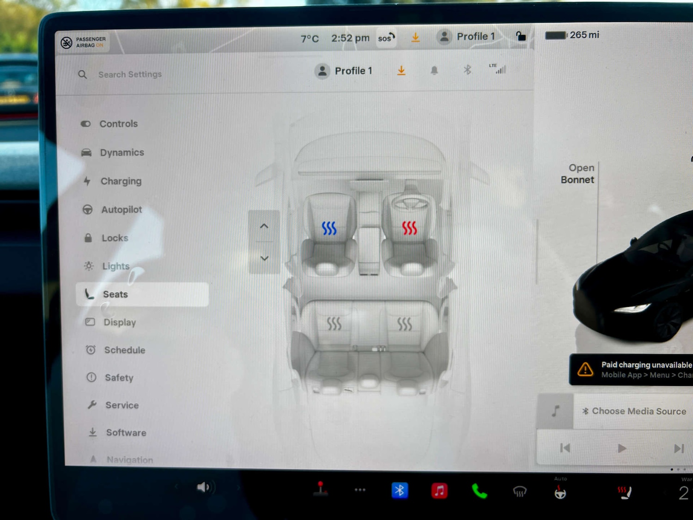The height and width of the screenshot is (520, 693).
Task: Launch Apple Music from the taskbar
Action: [439, 490]
